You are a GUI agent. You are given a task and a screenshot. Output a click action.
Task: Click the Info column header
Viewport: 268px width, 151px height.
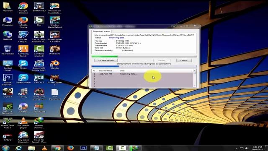click(x=122, y=70)
